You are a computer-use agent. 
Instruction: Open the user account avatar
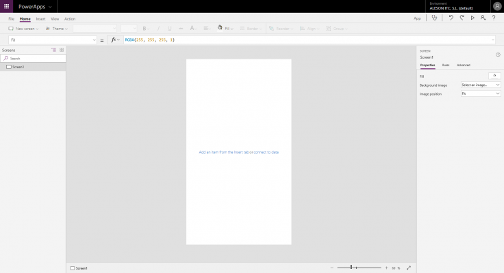click(496, 6)
